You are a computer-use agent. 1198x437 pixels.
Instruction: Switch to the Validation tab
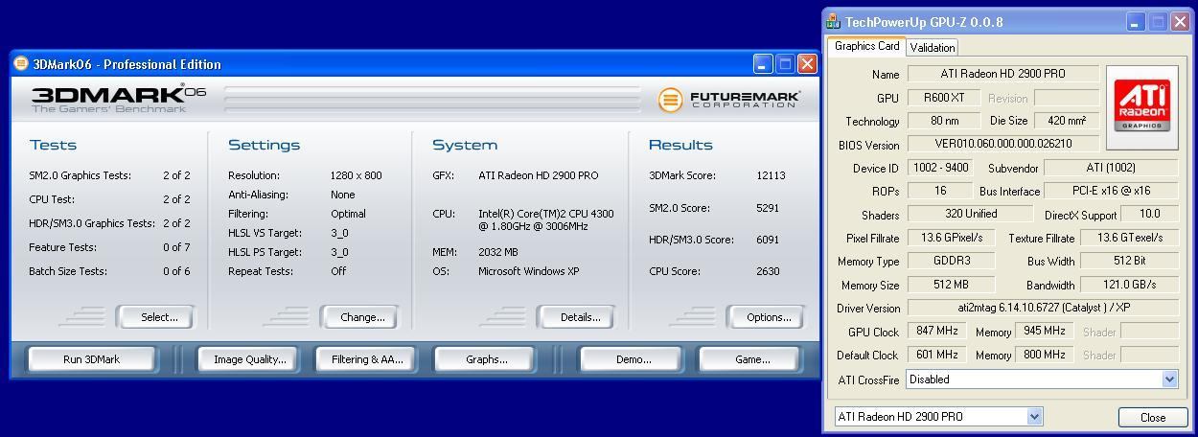point(932,47)
